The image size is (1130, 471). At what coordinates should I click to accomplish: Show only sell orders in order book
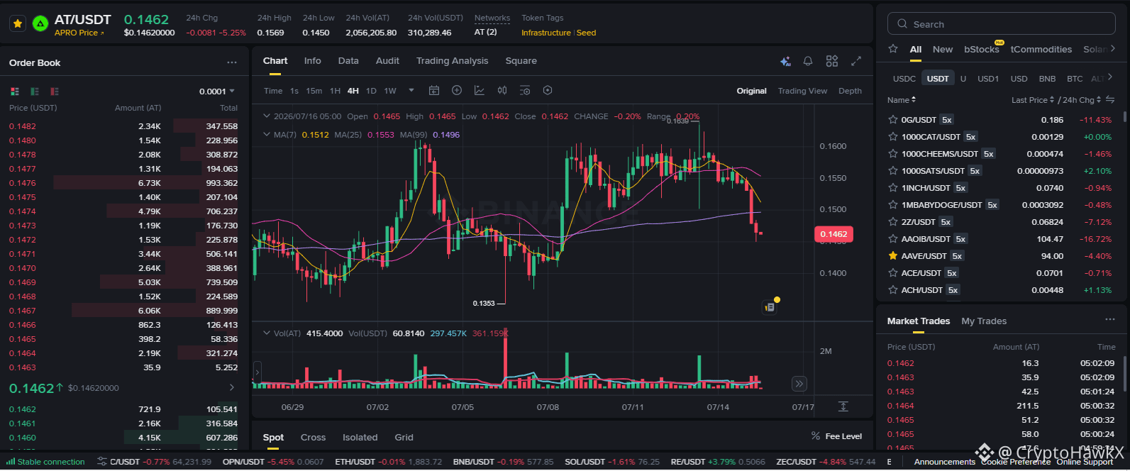pyautogui.click(x=55, y=92)
